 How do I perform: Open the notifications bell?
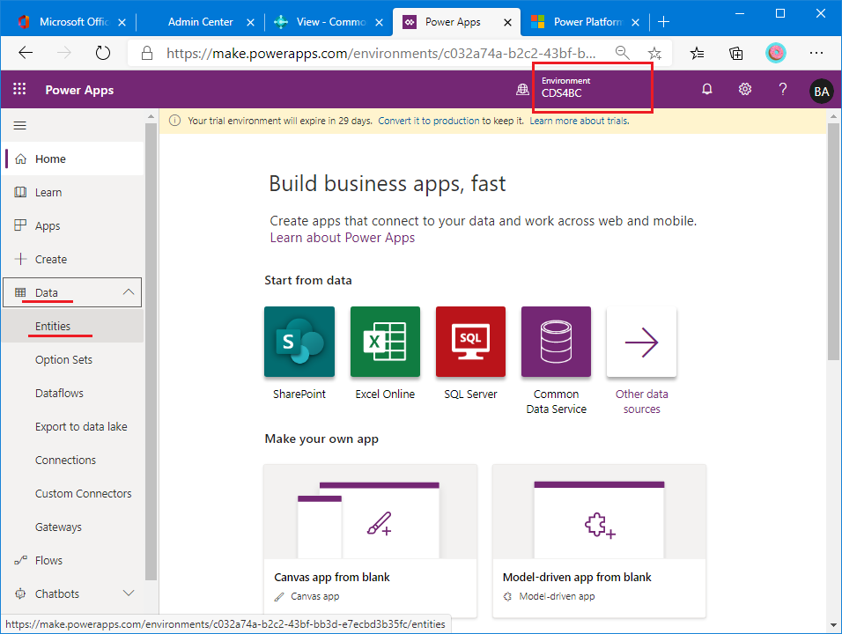click(706, 89)
